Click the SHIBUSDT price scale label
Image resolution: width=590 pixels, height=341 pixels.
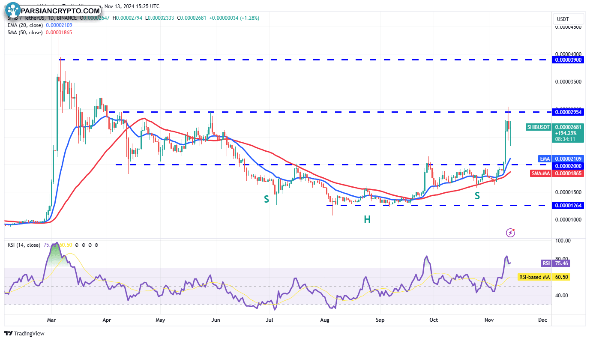pyautogui.click(x=538, y=127)
